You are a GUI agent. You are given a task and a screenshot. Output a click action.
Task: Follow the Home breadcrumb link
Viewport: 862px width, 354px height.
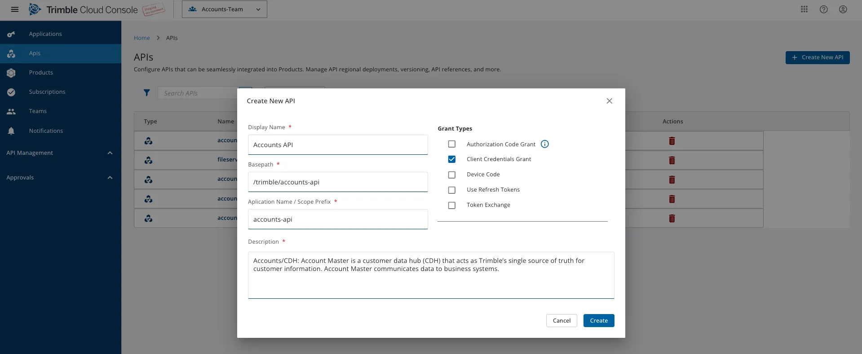click(142, 38)
